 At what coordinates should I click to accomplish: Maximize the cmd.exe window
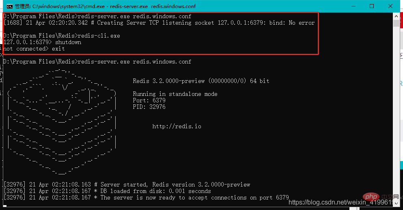372,6
